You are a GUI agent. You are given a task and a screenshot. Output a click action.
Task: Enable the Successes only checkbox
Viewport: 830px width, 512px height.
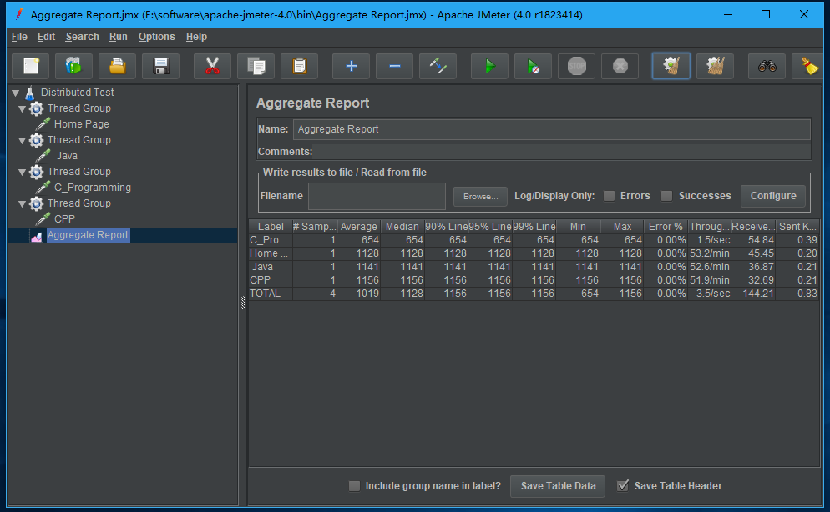[667, 196]
